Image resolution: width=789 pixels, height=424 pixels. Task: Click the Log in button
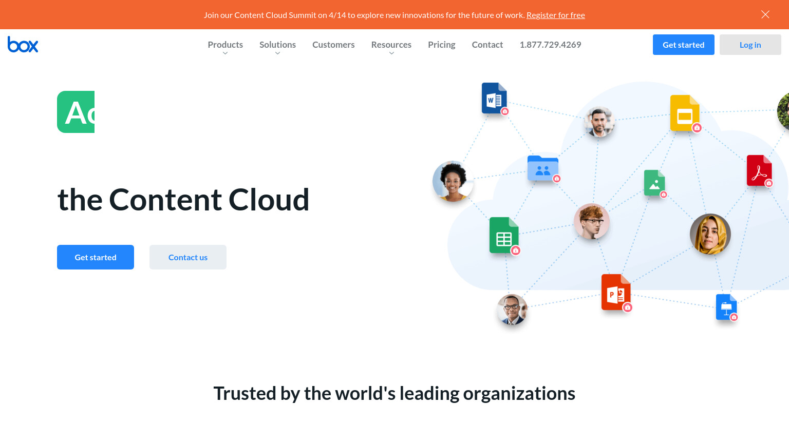[x=750, y=45]
